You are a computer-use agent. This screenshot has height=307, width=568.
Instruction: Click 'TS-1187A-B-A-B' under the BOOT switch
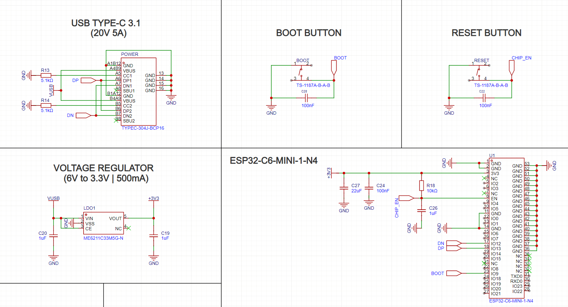pyautogui.click(x=313, y=85)
